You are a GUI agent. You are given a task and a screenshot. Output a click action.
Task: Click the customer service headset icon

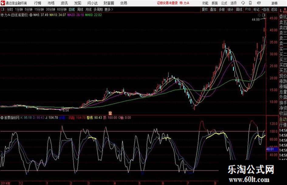point(243,3)
